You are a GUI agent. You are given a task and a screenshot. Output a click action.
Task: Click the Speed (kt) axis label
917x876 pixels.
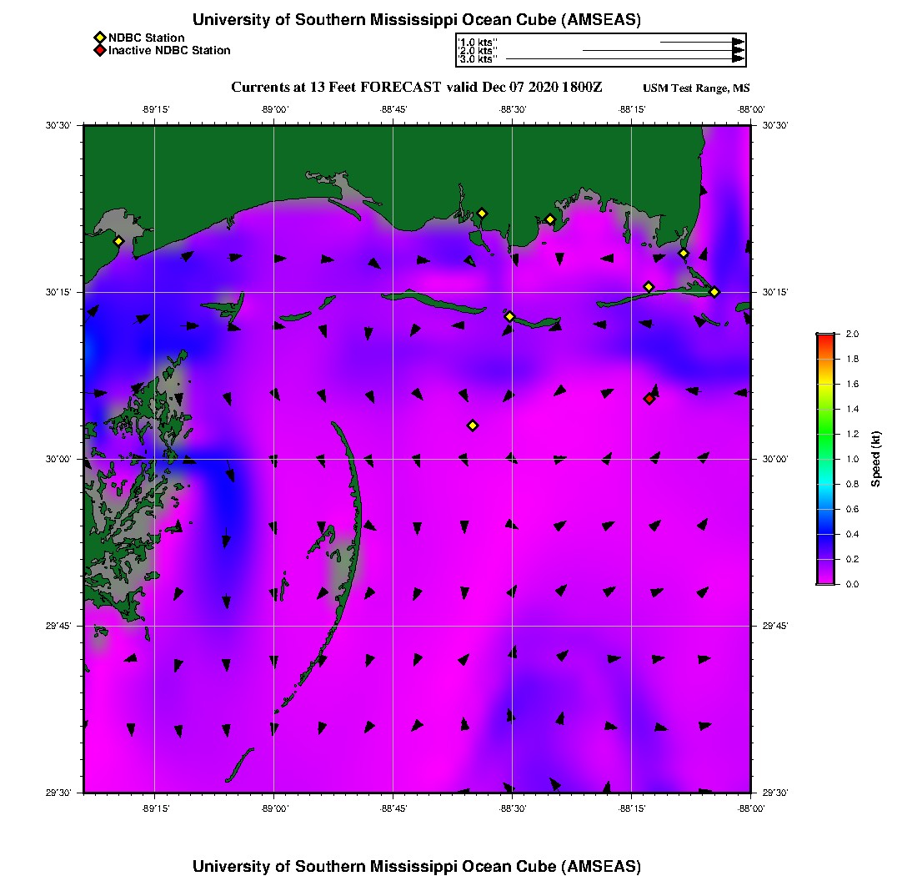876,459
